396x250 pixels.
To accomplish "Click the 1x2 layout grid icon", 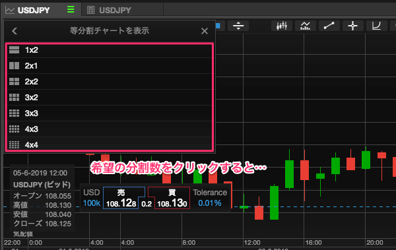I will (x=14, y=50).
